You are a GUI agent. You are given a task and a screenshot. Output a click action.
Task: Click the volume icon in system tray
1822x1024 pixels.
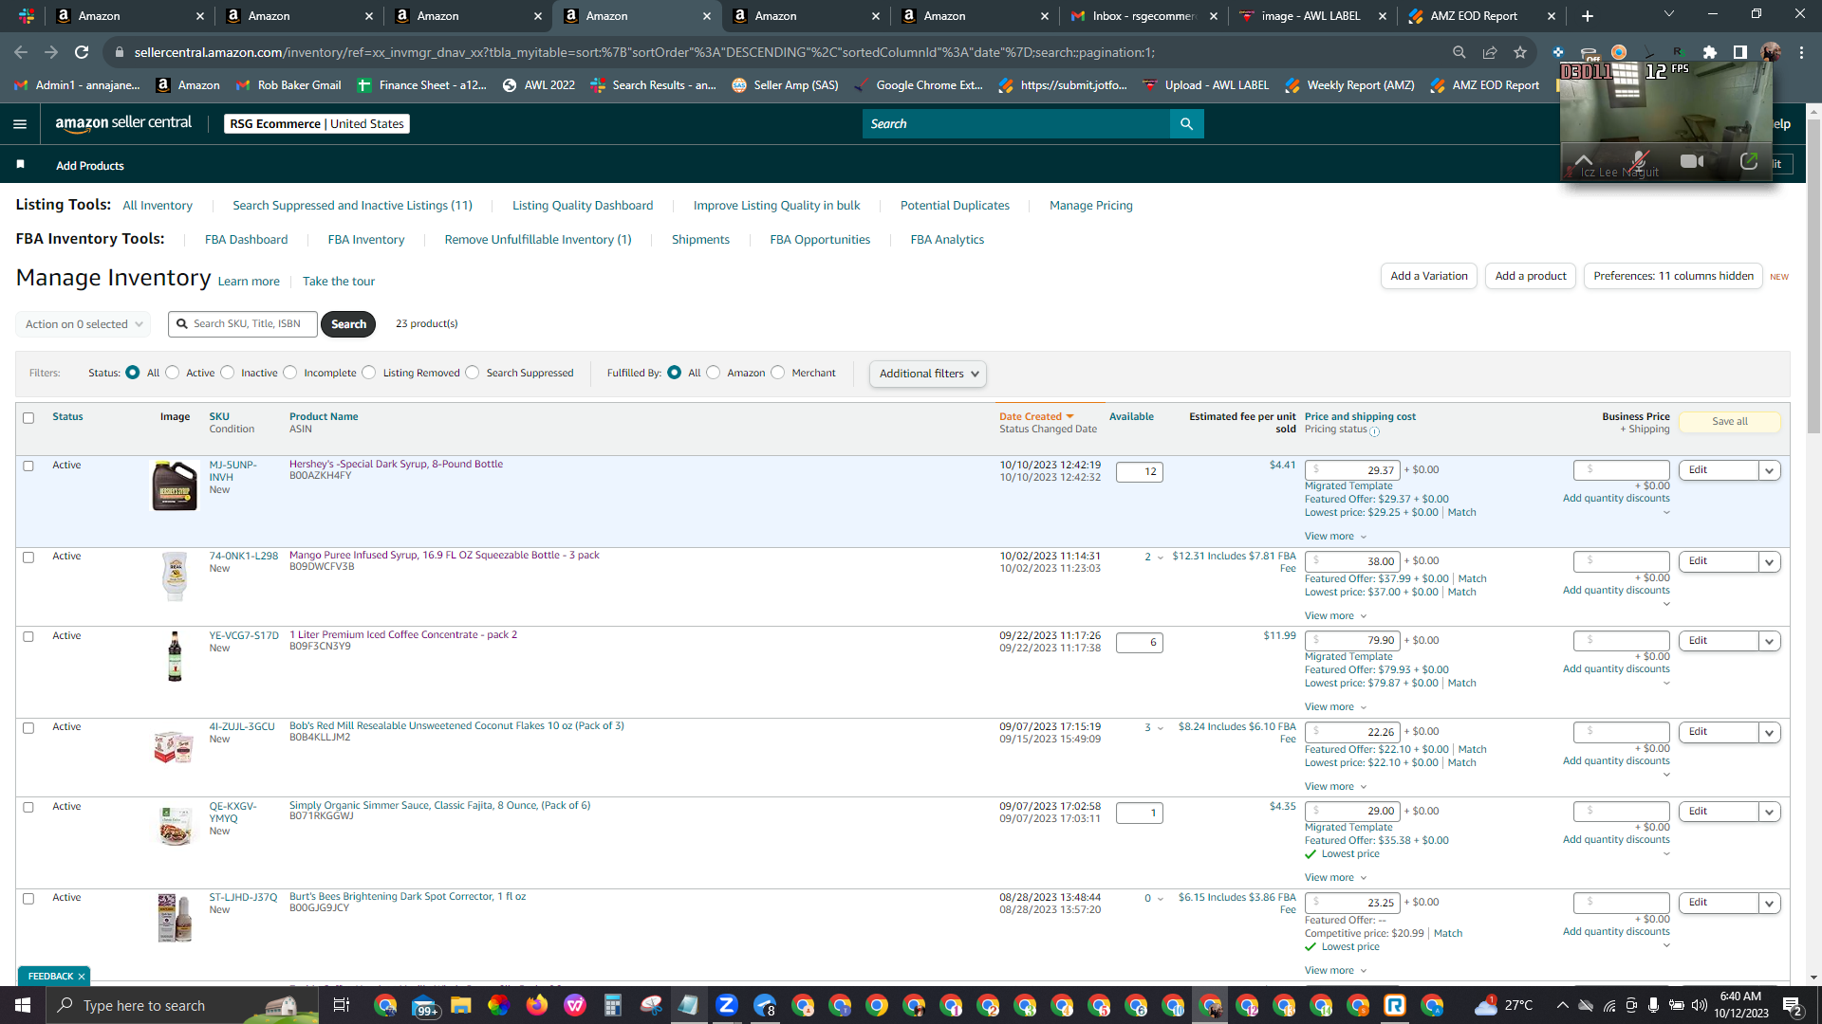(x=1700, y=1005)
